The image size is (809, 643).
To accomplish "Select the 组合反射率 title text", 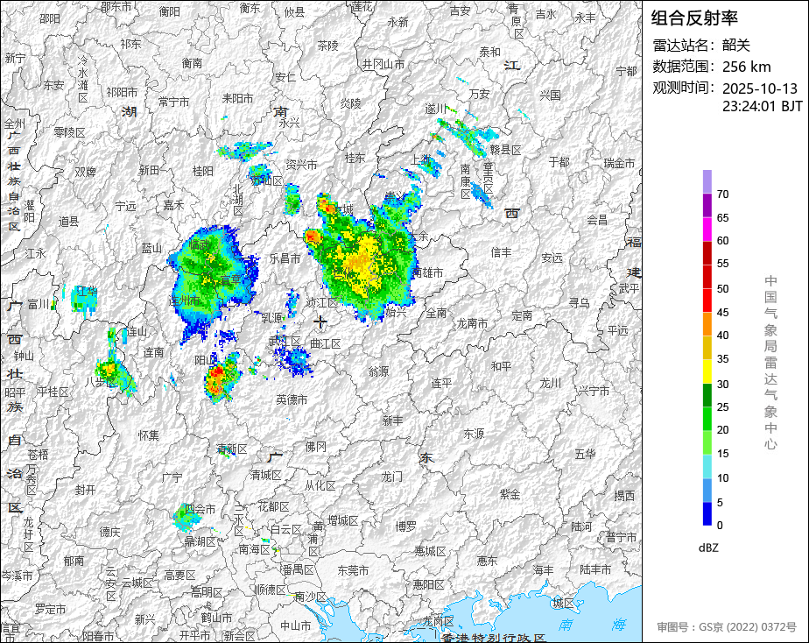I will (x=694, y=18).
